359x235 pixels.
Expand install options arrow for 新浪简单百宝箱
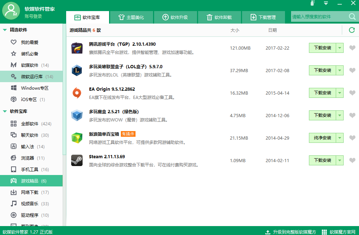[340, 138]
